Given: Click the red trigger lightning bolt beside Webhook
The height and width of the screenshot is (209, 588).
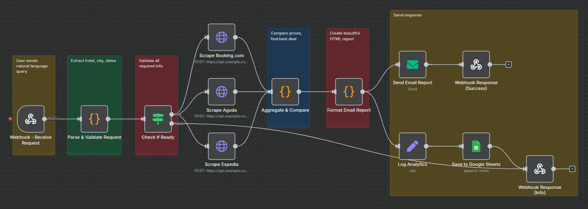Looking at the screenshot, I should point(10,119).
